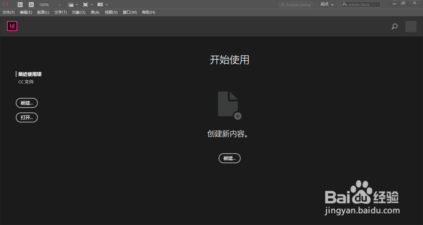Click the Publish Online button

pyautogui.click(x=296, y=5)
